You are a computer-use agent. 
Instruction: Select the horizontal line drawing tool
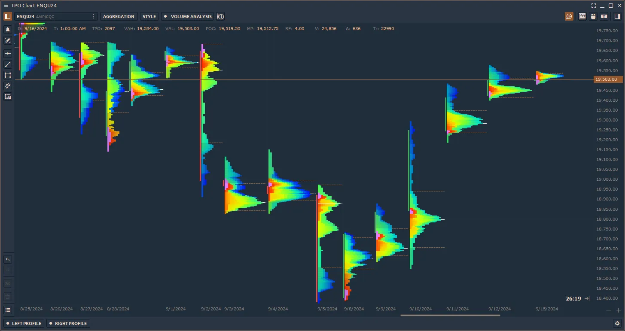point(8,54)
